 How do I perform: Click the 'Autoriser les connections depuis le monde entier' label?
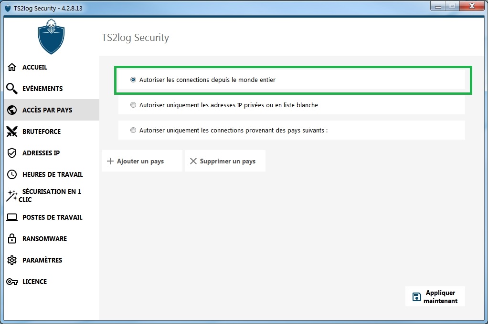207,80
